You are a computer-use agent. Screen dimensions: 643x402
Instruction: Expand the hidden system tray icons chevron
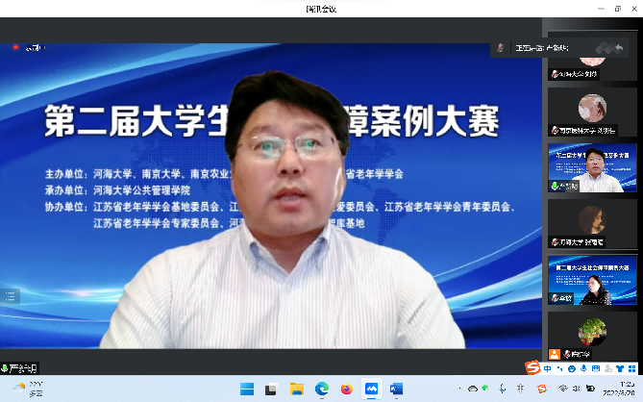point(458,389)
